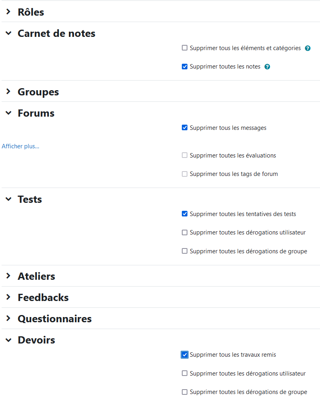Expand the Rôles section chevron
This screenshot has width=320, height=398.
[8, 12]
